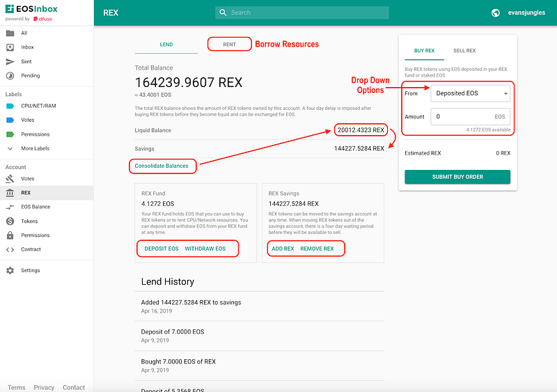Select the BUY REX tab
The image size is (557, 392).
(x=424, y=50)
